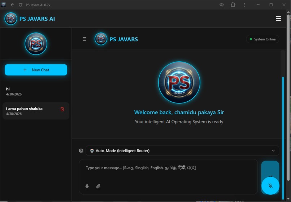Click the chip icon beside model selector
Image resolution: width=291 pixels, height=202 pixels.
(x=81, y=151)
